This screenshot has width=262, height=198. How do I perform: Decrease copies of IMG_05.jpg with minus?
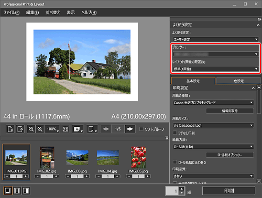click(x=129, y=177)
